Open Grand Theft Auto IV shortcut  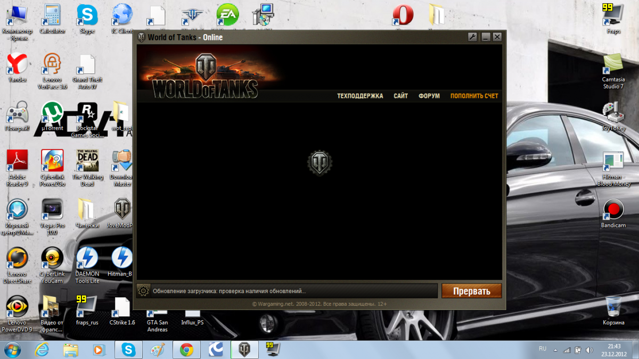pyautogui.click(x=87, y=71)
